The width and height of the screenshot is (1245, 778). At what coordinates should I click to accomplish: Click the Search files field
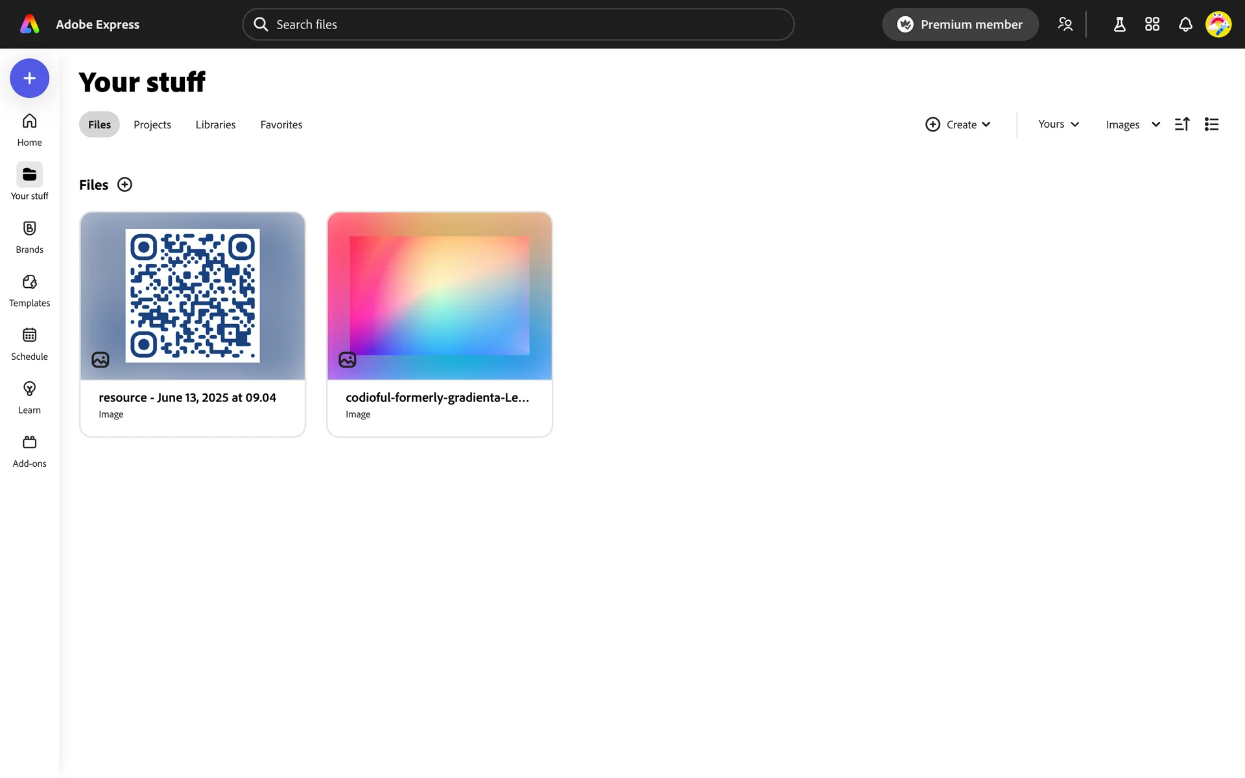(x=519, y=25)
